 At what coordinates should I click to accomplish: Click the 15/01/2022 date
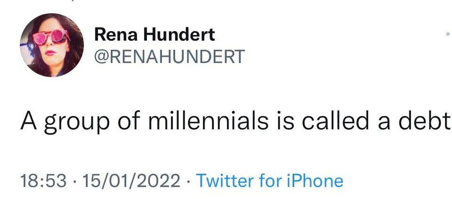coord(130,181)
